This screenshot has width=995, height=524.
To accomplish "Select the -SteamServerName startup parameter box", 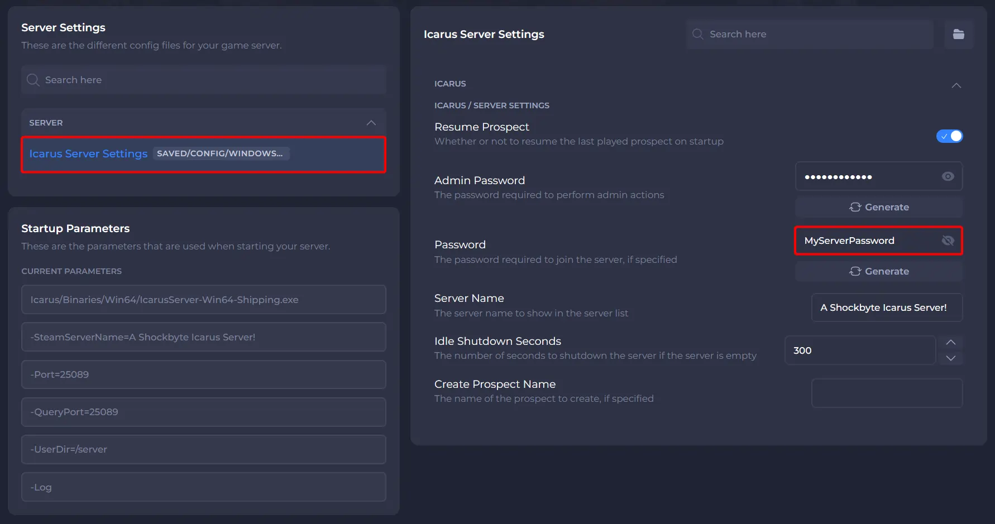I will 203,337.
